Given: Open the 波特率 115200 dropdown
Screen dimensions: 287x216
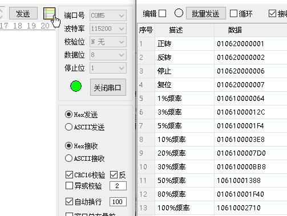Looking at the screenshot, I should (108, 28).
